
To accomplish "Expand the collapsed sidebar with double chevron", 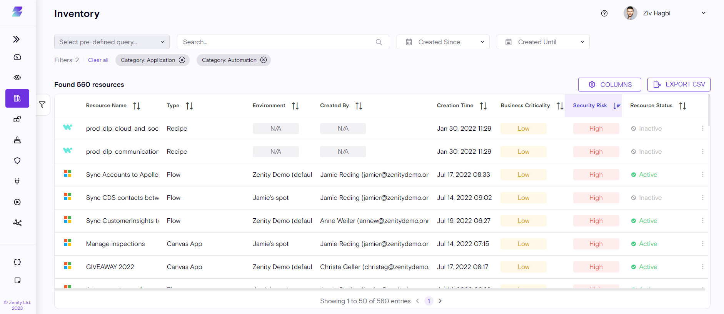I will [16, 39].
